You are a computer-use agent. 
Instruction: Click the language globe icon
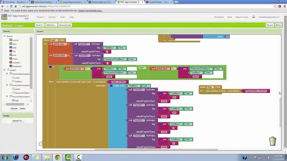tap(253, 17)
